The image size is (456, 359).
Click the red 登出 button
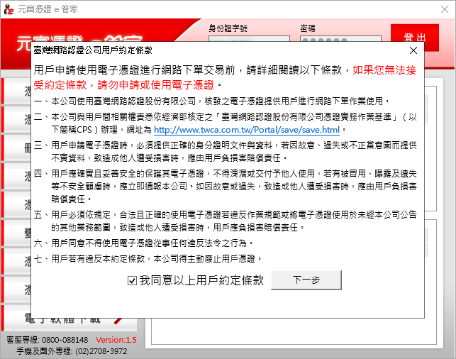[x=414, y=36]
